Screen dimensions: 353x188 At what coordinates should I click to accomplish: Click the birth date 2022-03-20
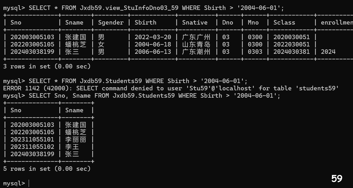tap(153, 37)
